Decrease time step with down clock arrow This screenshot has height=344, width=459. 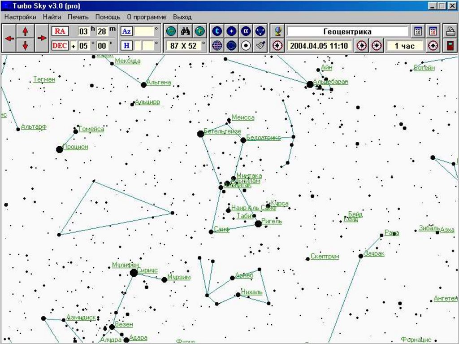point(377,46)
